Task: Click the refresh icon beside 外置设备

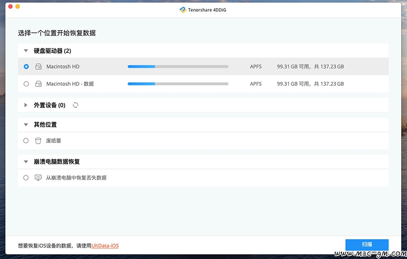Action: point(76,105)
